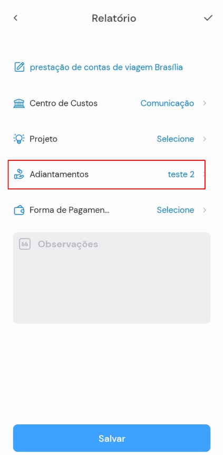Click the wallet Forma de Pagamento icon
Image resolution: width=223 pixels, height=455 pixels.
point(19,210)
